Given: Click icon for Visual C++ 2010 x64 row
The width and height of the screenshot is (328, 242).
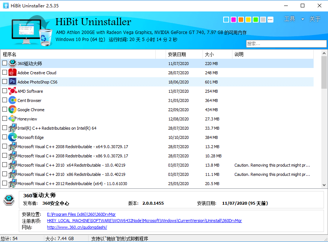Looking at the screenshot, I should click(x=13, y=165).
